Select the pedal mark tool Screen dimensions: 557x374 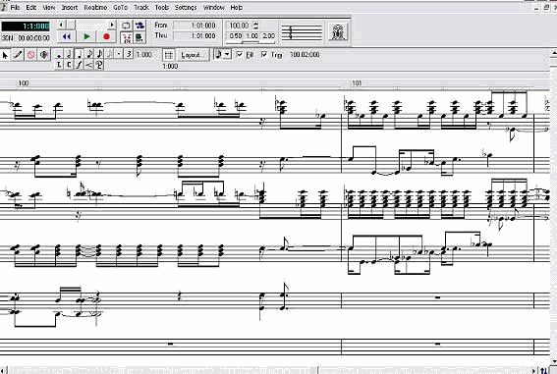click(99, 65)
